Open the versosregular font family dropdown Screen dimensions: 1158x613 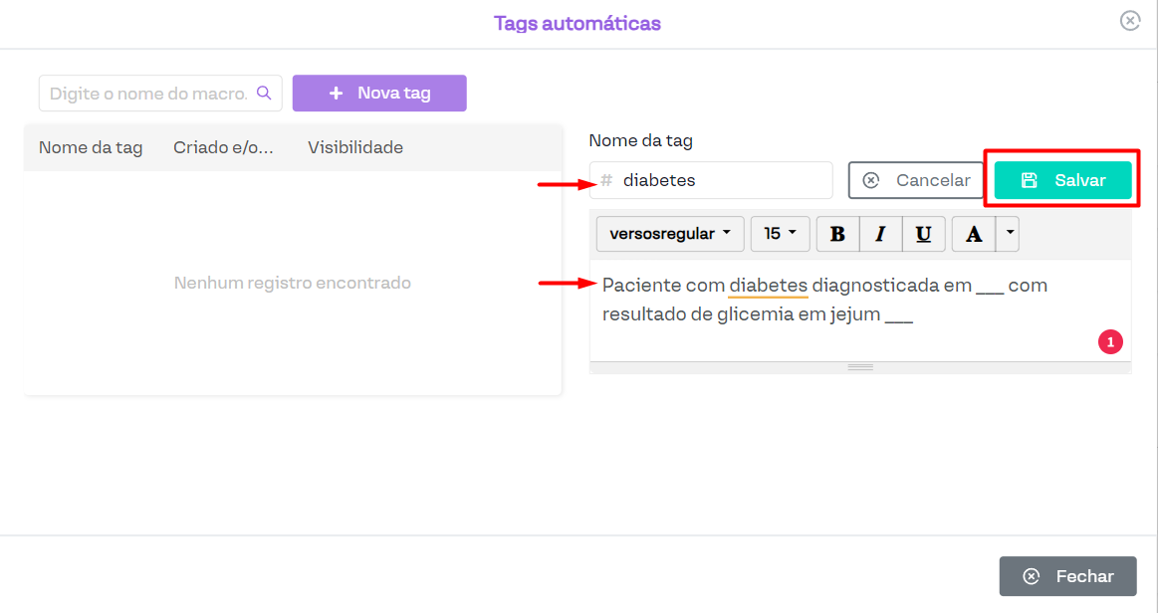[x=669, y=234]
